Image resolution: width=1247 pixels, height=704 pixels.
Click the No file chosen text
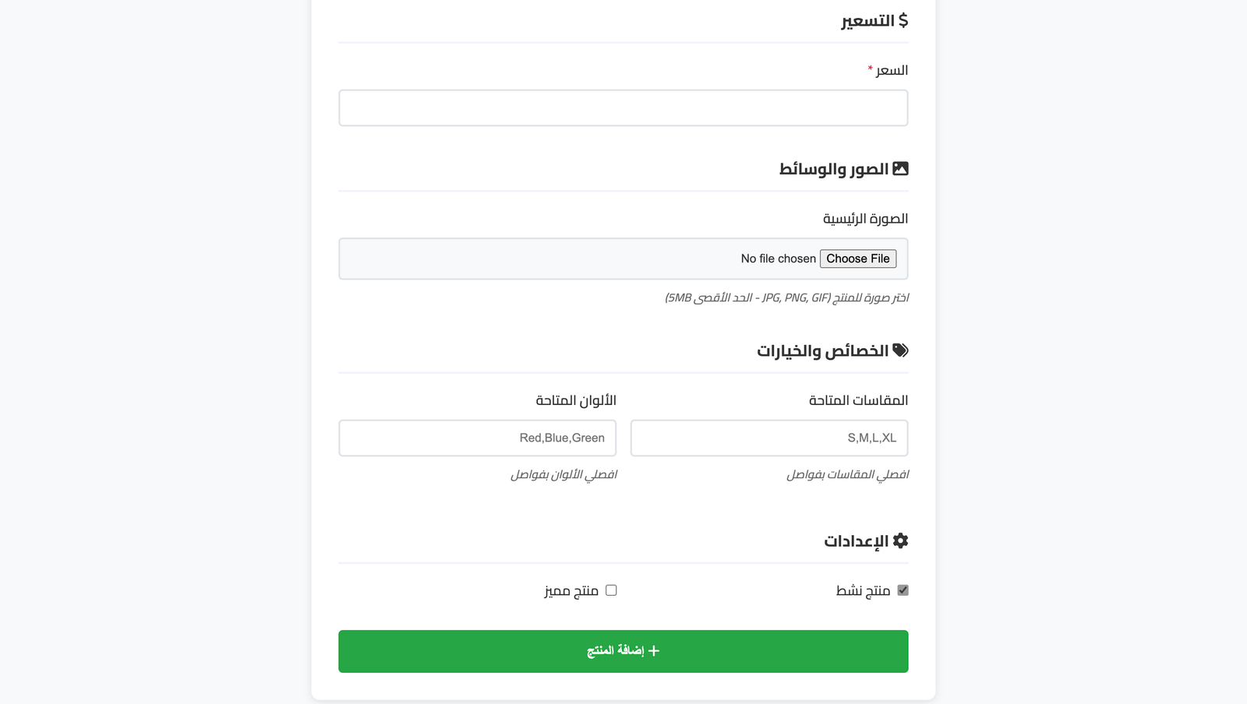[x=778, y=259]
